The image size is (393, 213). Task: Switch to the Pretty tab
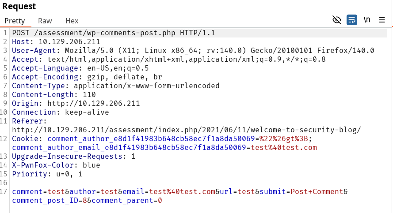pos(15,21)
